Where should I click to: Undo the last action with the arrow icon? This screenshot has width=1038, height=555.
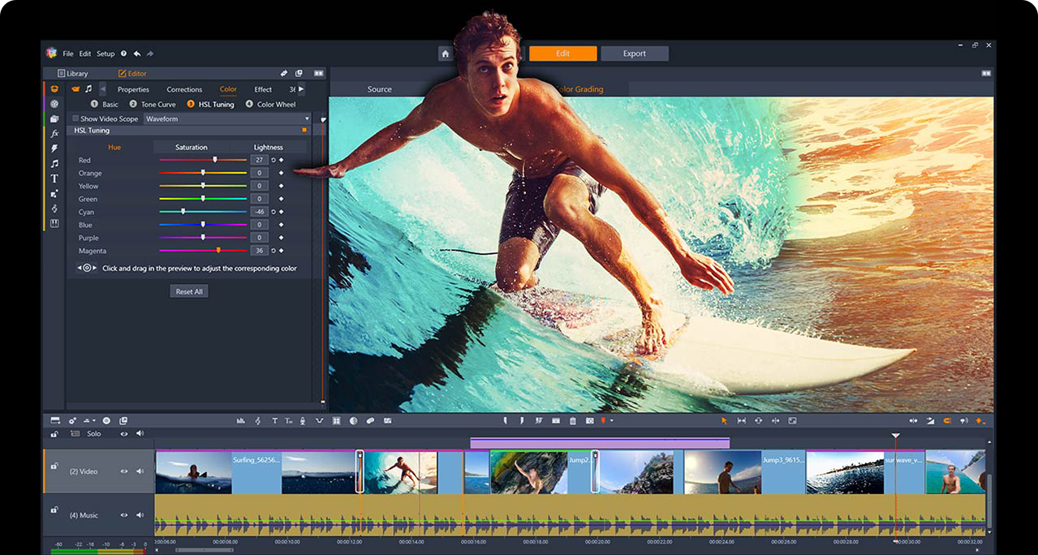click(x=137, y=54)
